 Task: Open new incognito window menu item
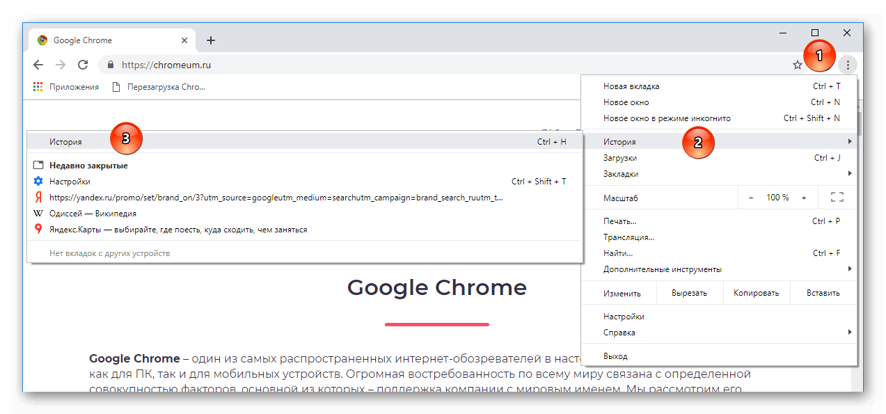[x=719, y=118]
